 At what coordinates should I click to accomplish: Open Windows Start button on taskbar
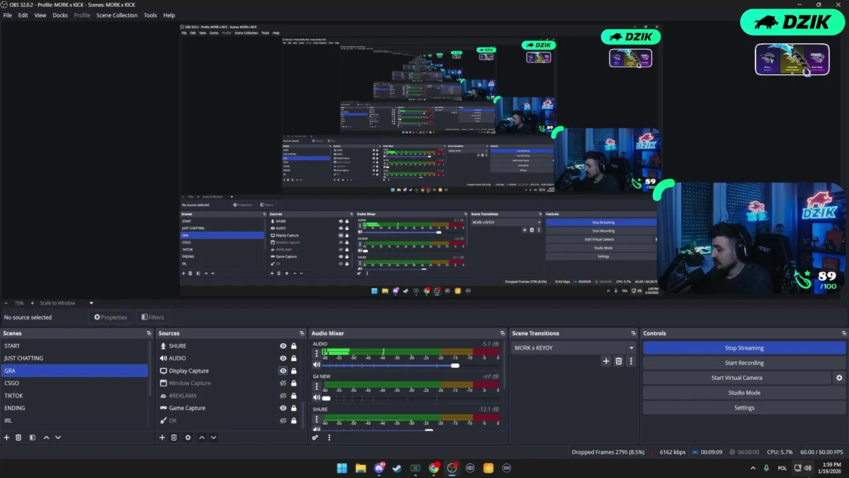click(x=342, y=468)
